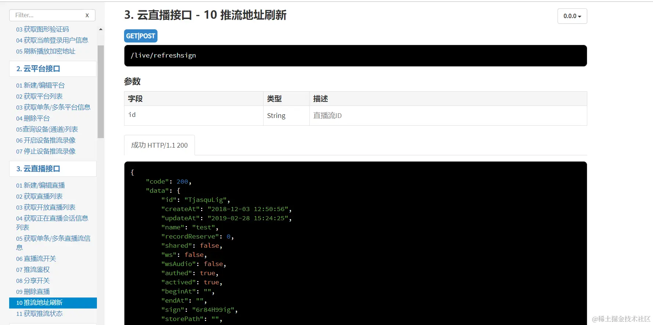653x325 pixels.
Task: Open 02 获取直播列表 link
Action: [x=39, y=196]
